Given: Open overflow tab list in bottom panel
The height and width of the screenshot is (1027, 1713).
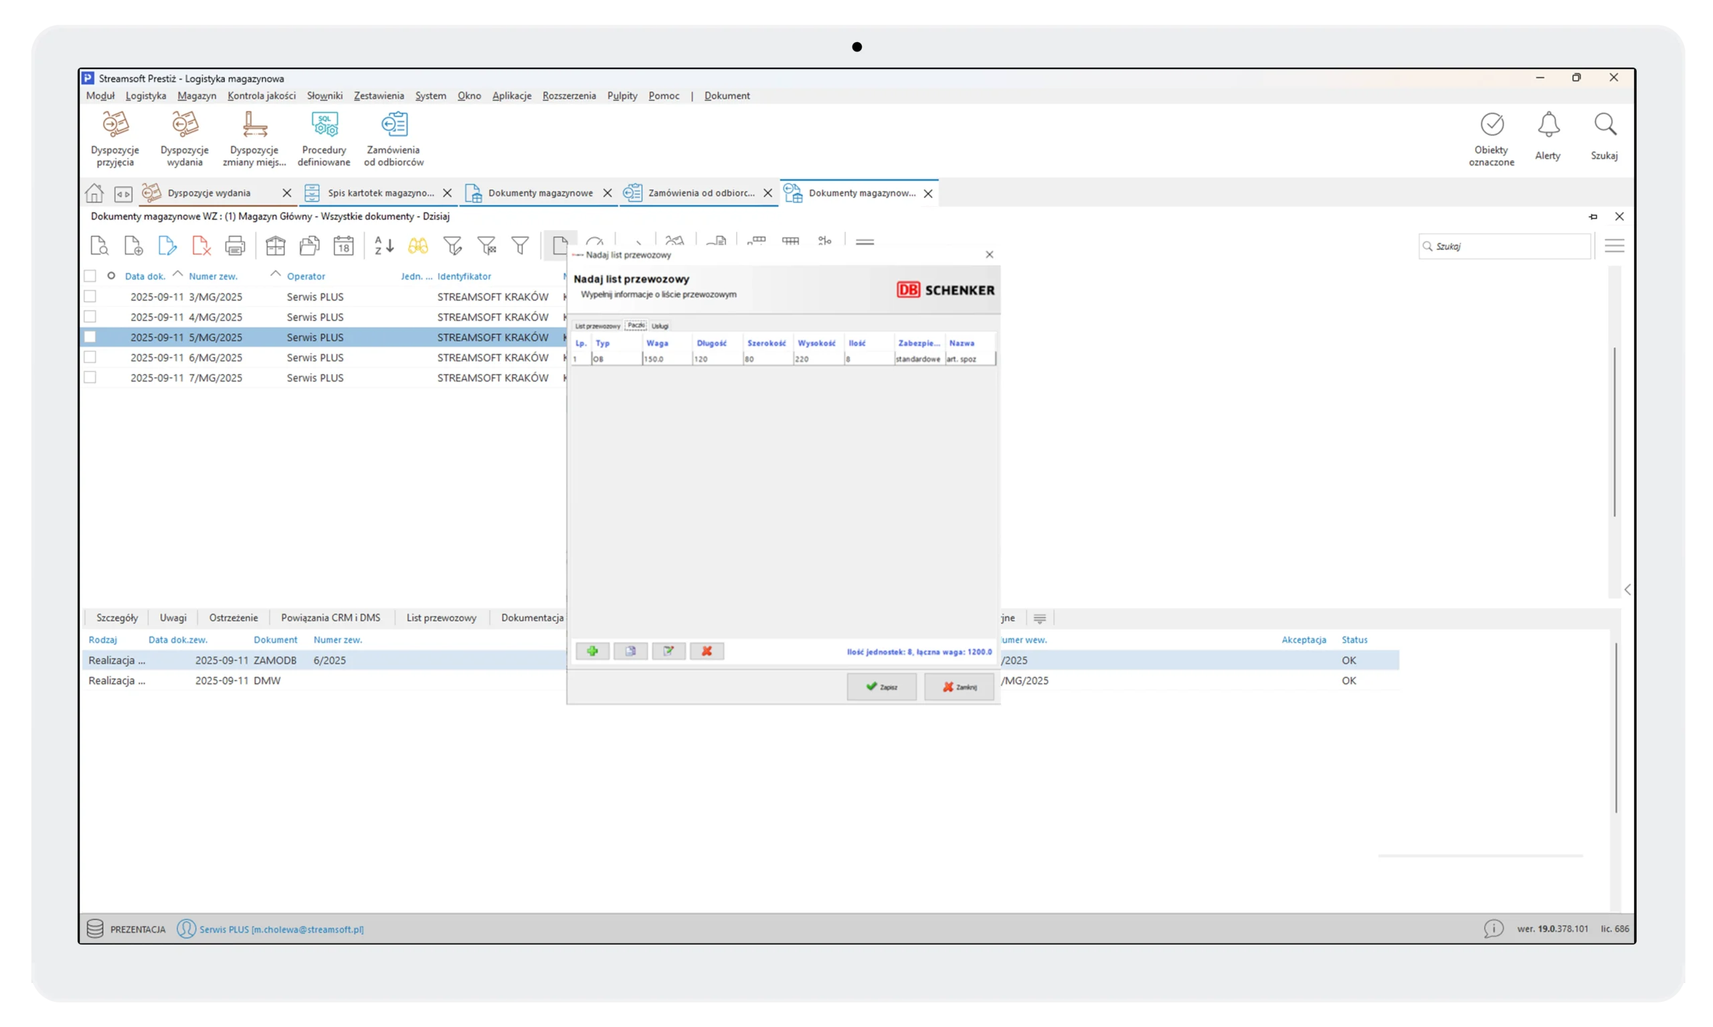Looking at the screenshot, I should (x=1040, y=618).
